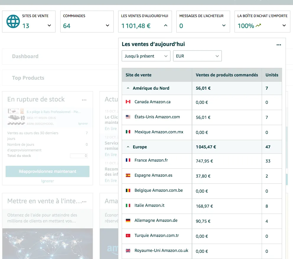Click the 747,95 € France sales value

point(204,161)
